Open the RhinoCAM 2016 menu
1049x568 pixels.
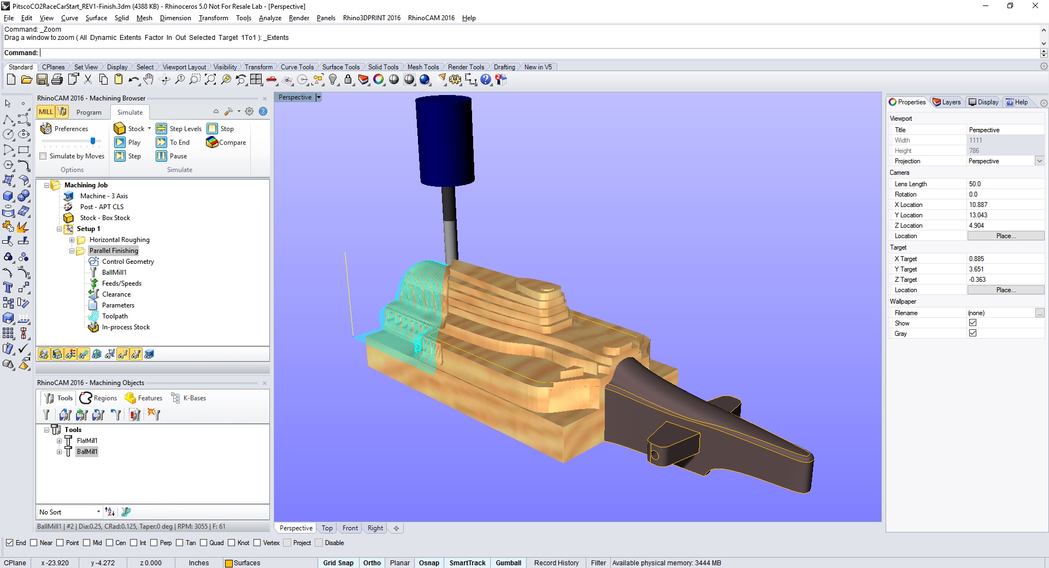coord(431,18)
